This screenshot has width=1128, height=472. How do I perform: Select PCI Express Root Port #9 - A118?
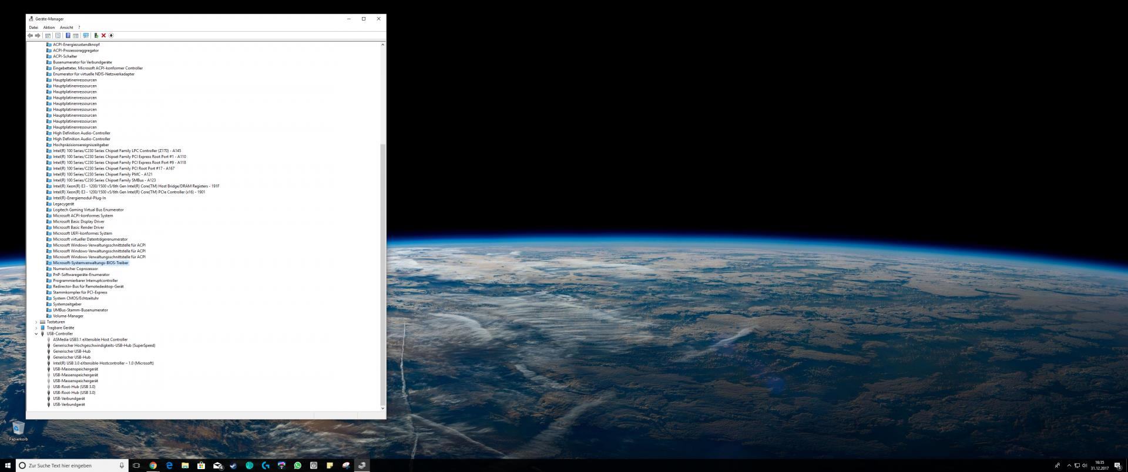[x=119, y=163]
